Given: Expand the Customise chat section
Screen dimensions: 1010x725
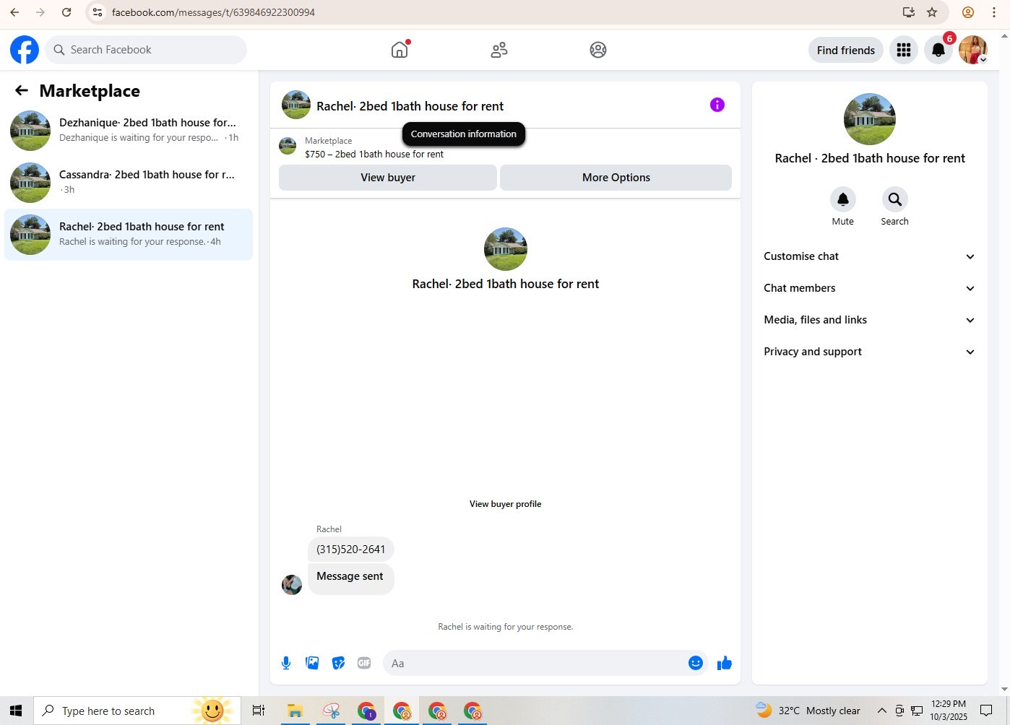Looking at the screenshot, I should pos(870,256).
